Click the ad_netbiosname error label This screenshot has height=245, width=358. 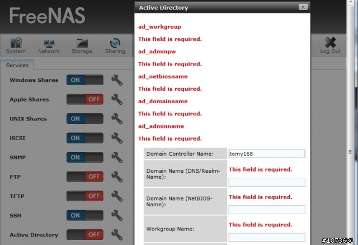pyautogui.click(x=163, y=77)
